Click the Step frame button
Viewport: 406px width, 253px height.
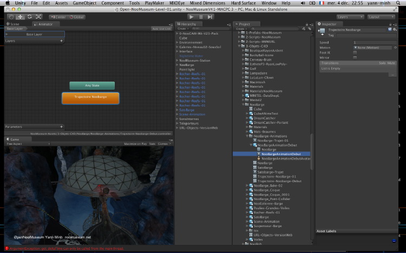point(209,17)
